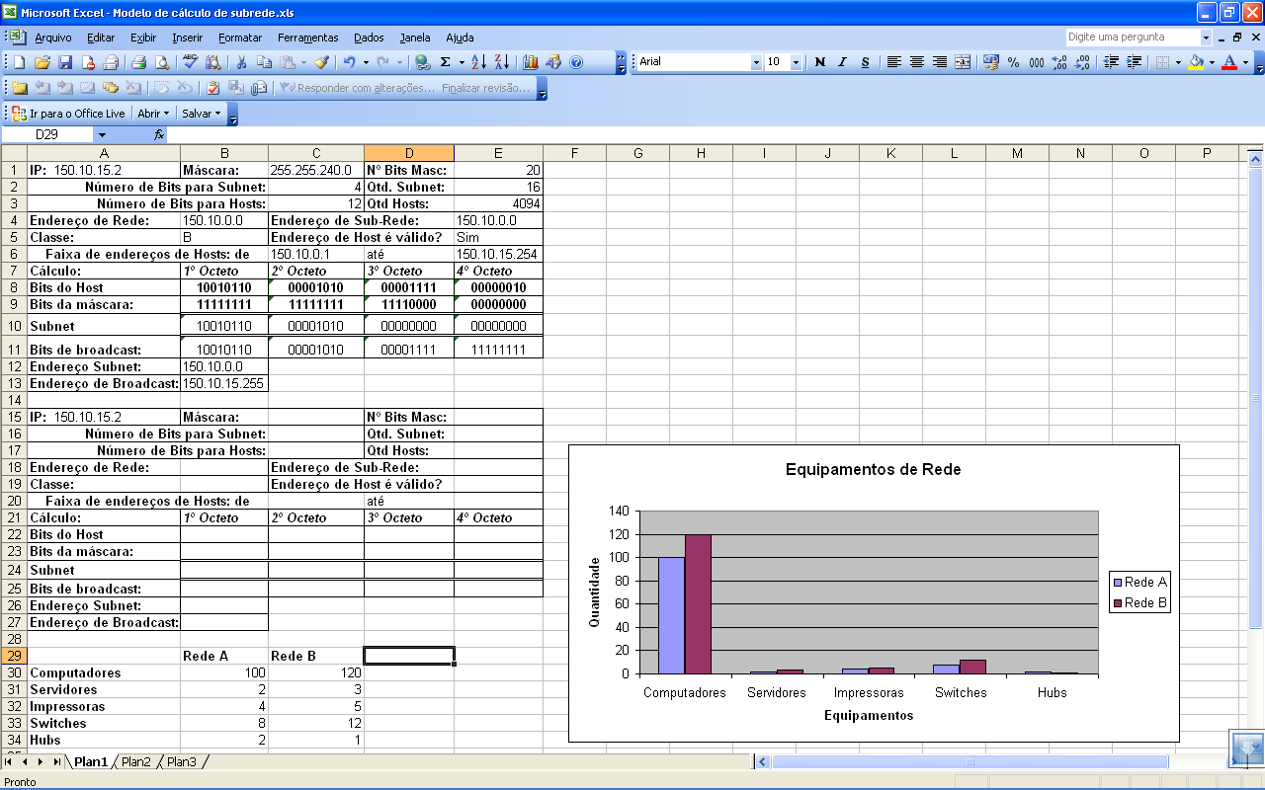
Task: Decrease cell indent
Action: (1111, 62)
